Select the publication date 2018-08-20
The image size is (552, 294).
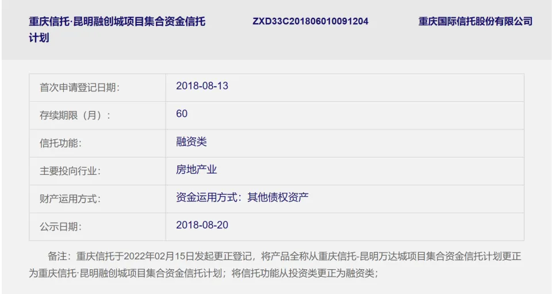(x=202, y=225)
